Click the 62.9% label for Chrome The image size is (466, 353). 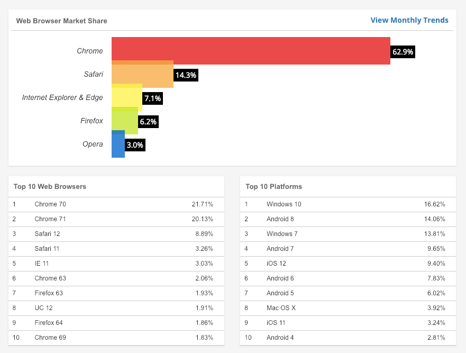403,52
